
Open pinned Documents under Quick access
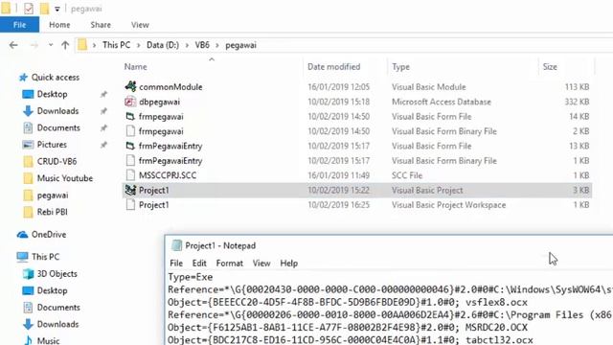(x=58, y=127)
